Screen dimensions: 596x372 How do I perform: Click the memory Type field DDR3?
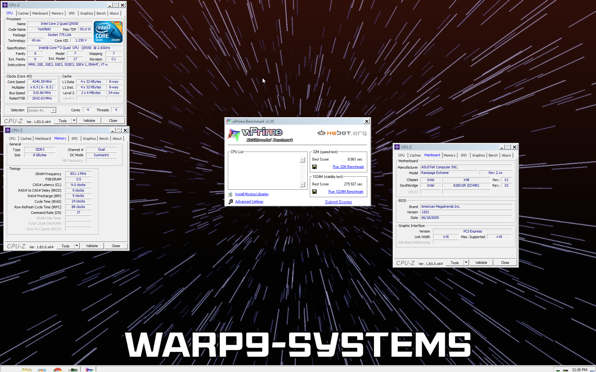coord(40,150)
